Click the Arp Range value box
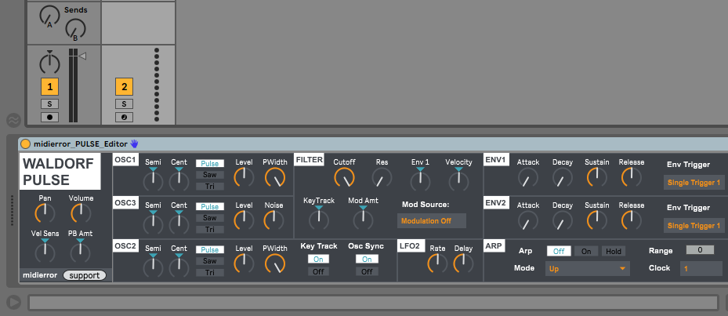Screen dimensions: 728x316 point(700,250)
